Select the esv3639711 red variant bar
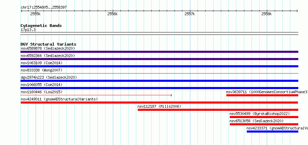This screenshot has height=145, width=308. [262, 95]
